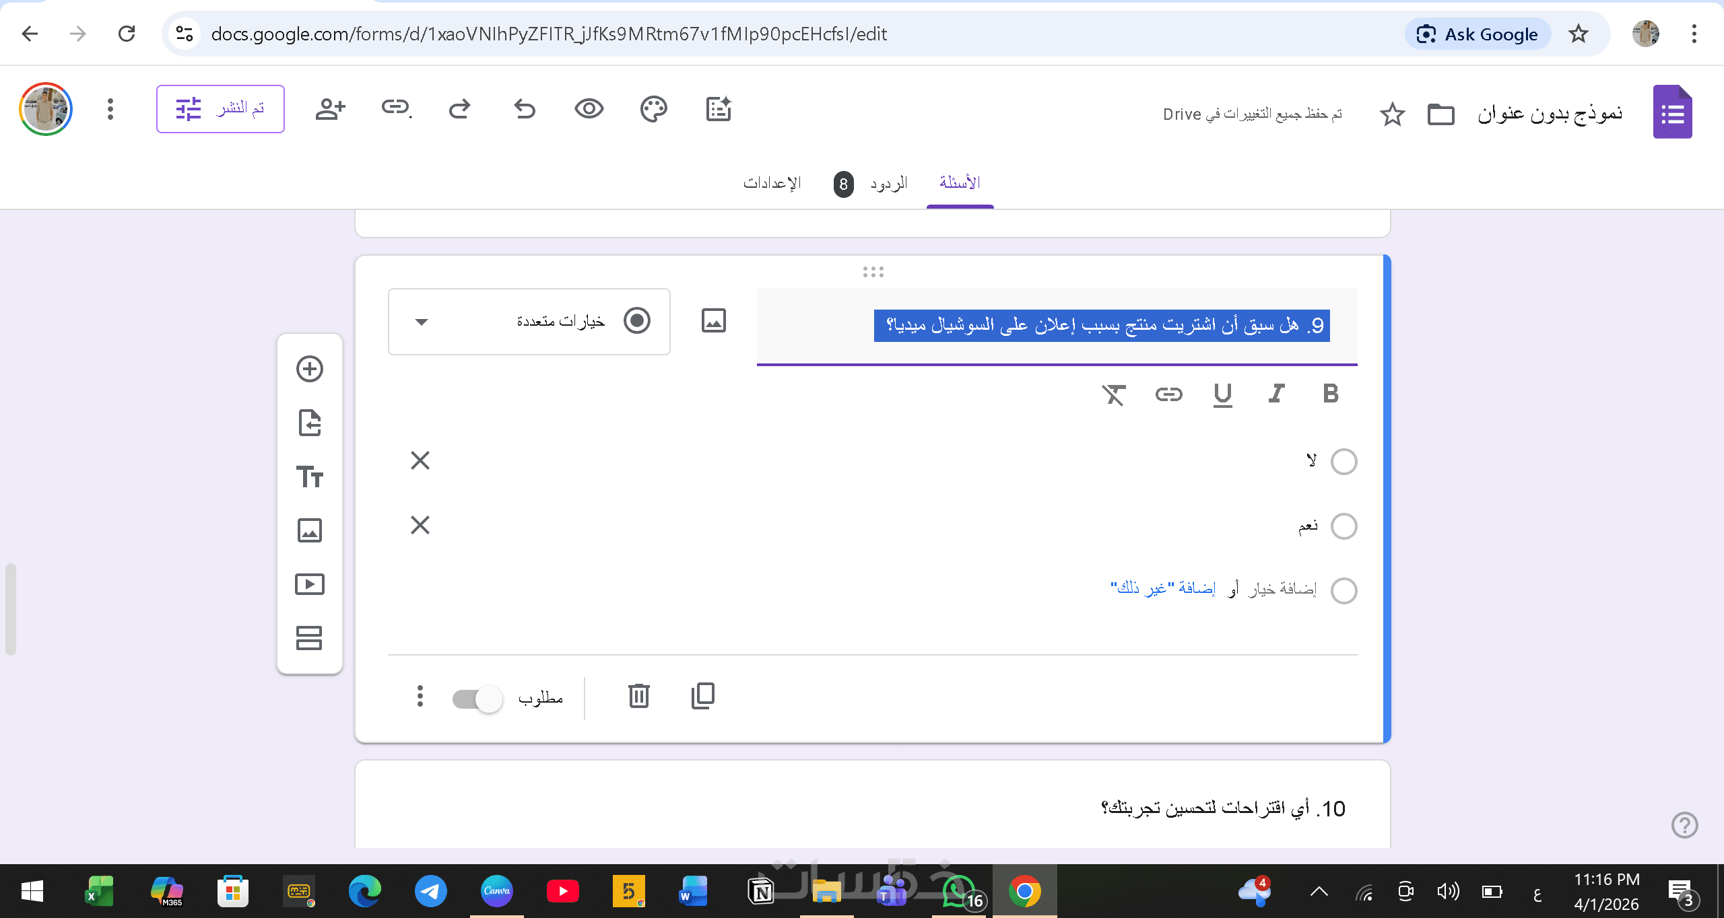Switch to the الردود responses tab
This screenshot has width=1724, height=918.
click(x=888, y=183)
